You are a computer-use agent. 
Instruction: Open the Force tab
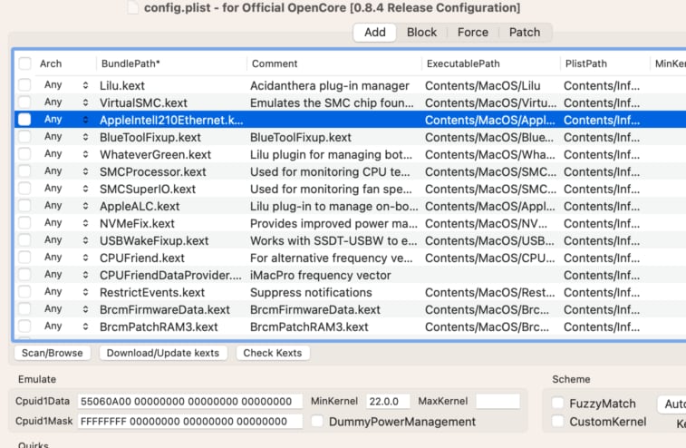tap(472, 33)
